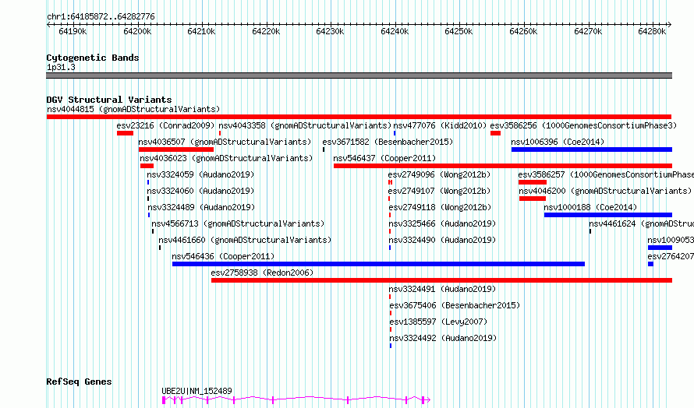This screenshot has height=408, width=694.
Task: Click the chr1:64185872..64282776 coordinates label
Action: [101, 17]
